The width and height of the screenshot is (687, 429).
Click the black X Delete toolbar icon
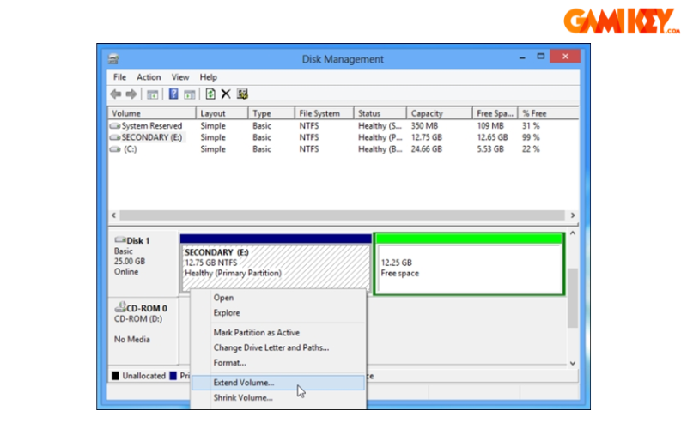226,94
